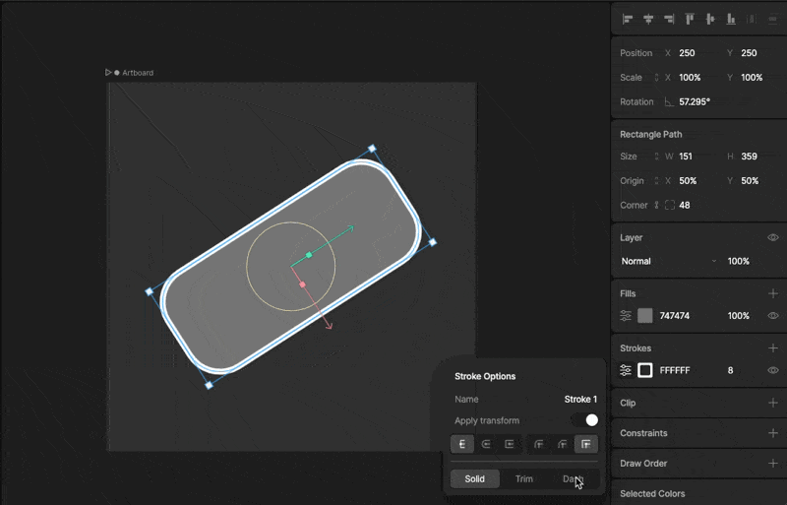Click the Rotation value field
Image resolution: width=787 pixels, height=505 pixels.
coord(695,101)
